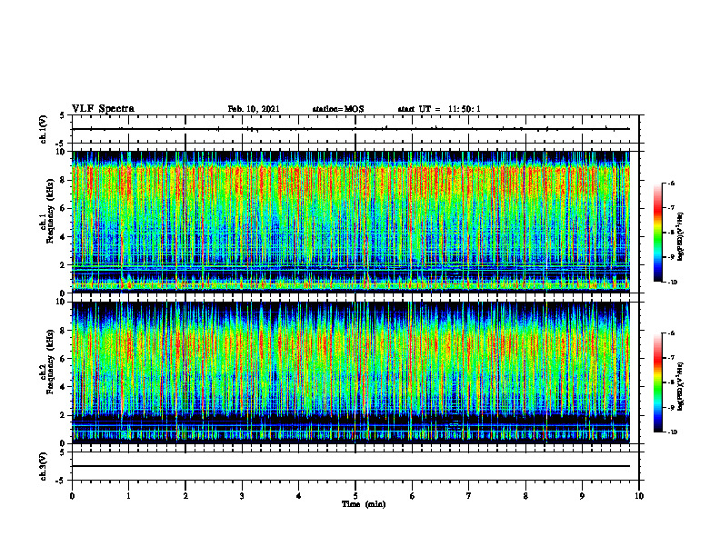Click time axis tick label 5

[x=355, y=496]
